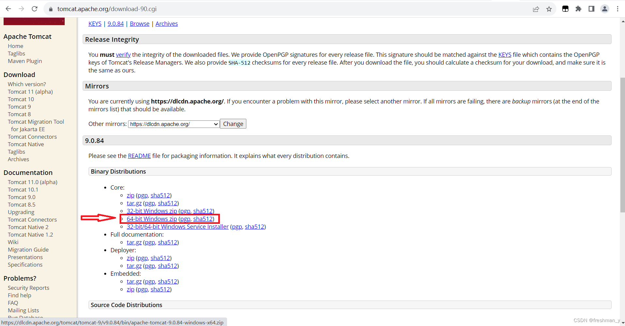Open Tomcat 11 (alpha) download link

30,92
